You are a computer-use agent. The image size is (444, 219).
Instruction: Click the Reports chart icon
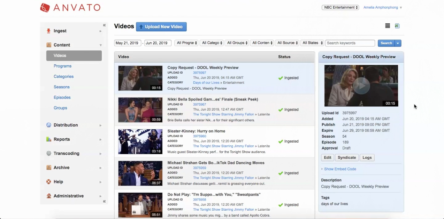pos(49,139)
